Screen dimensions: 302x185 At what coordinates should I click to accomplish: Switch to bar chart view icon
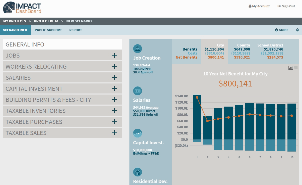point(290,68)
